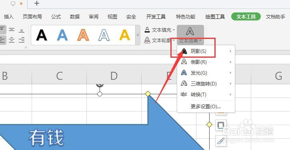The image size is (290, 150).
Task: Open the alignment group dialog launcher
Action: (25, 47)
